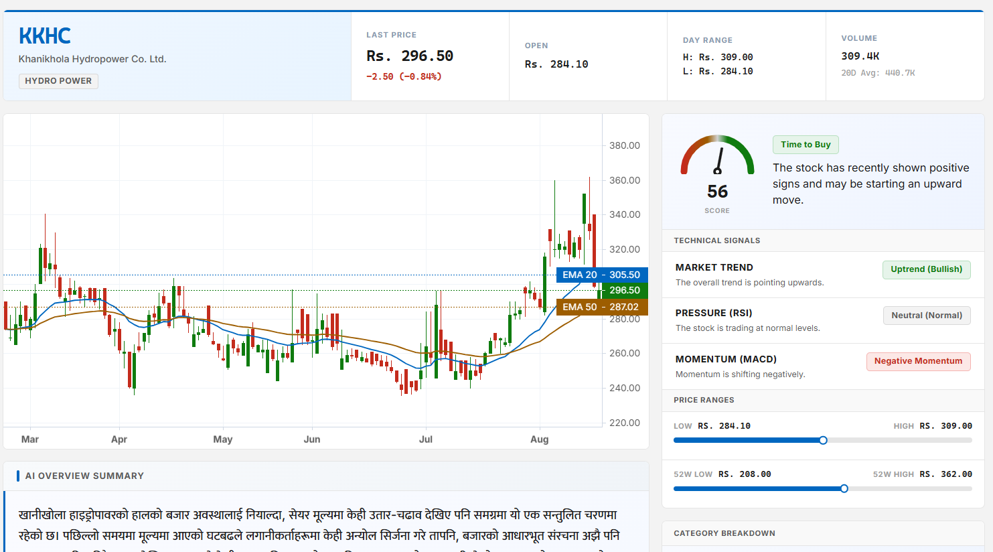Click "Momentum is shifting negatively." description

click(x=741, y=374)
